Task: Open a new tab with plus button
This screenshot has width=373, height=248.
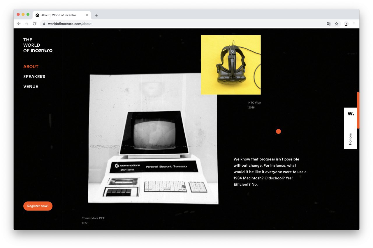Action: point(96,15)
